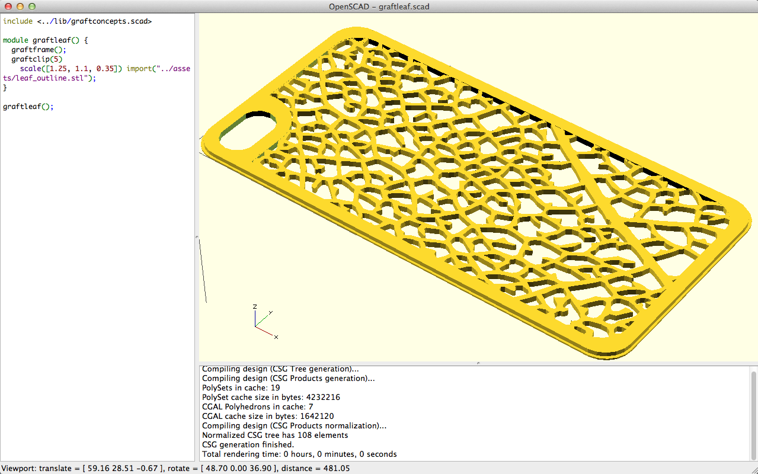
Task: Click the X axis label on the orientation indicator
Action: (x=276, y=335)
